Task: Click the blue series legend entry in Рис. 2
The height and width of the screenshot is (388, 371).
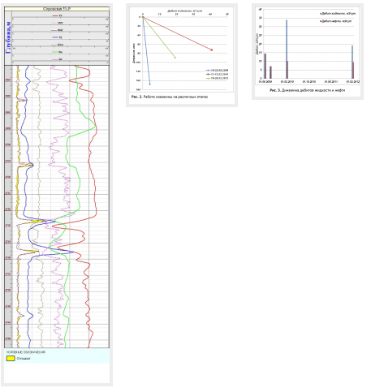Action: coord(217,70)
